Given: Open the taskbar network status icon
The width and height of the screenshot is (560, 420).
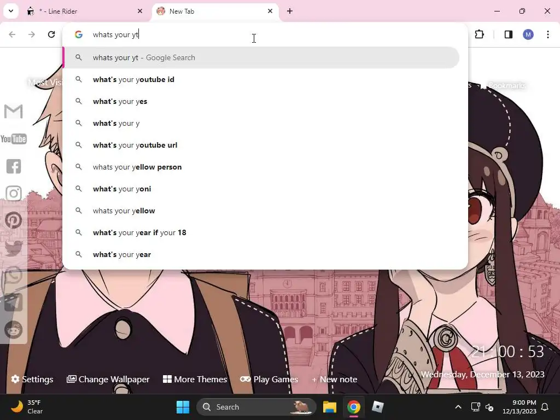Looking at the screenshot, I should 475,407.
